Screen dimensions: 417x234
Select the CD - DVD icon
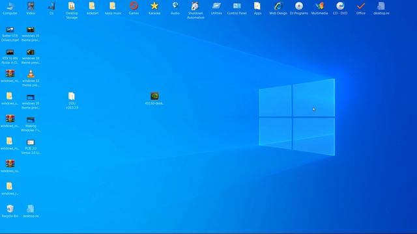click(340, 8)
